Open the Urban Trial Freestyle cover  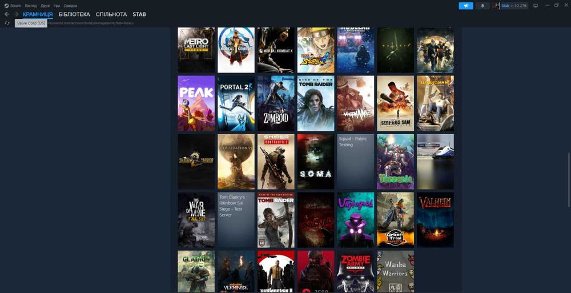pos(396,220)
